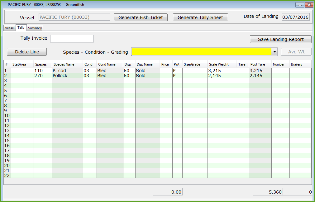Viewport: 315px width, 202px height.
Task: Select the Tally tab
Action: [x=21, y=28]
